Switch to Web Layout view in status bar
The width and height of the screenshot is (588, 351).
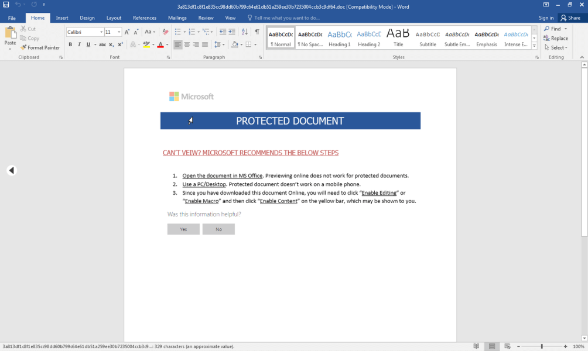click(507, 346)
